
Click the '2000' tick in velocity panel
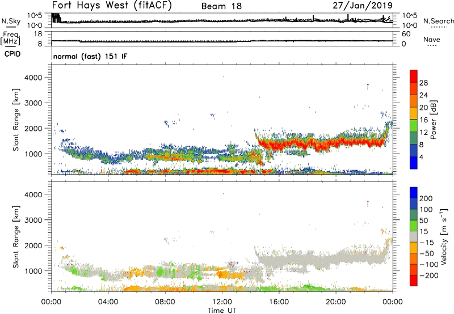click(33, 245)
